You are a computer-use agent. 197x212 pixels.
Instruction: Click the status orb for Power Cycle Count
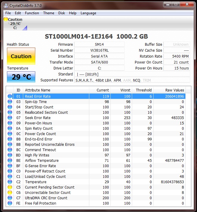pyautogui.click(x=10, y=134)
